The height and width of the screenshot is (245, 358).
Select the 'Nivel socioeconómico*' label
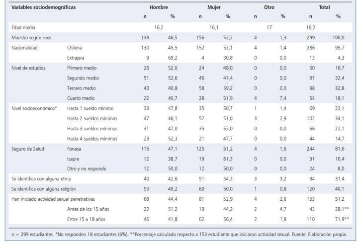click(x=34, y=108)
